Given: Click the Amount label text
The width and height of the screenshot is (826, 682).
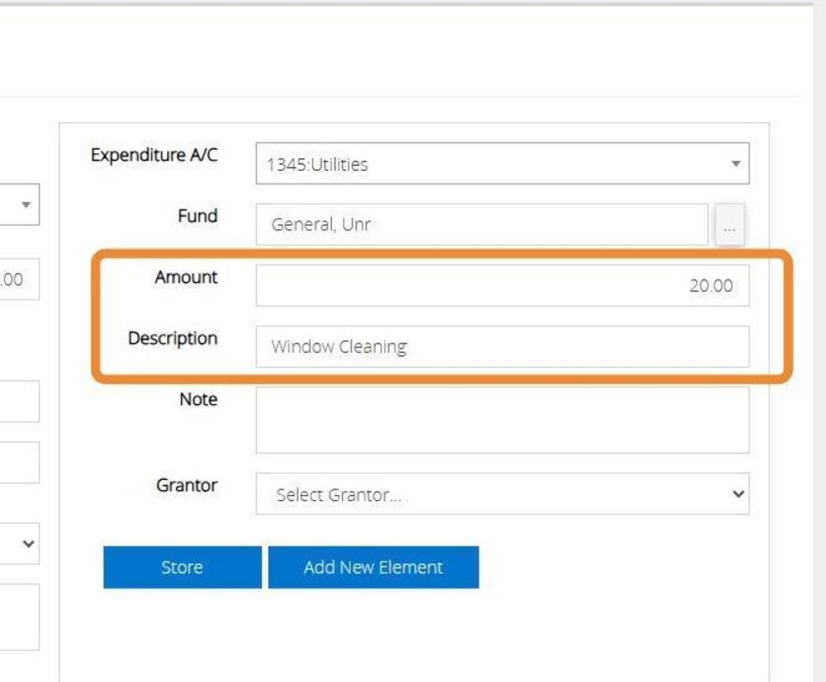Looking at the screenshot, I should (x=185, y=277).
